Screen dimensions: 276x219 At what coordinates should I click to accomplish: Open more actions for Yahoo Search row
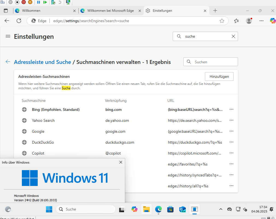231,120
